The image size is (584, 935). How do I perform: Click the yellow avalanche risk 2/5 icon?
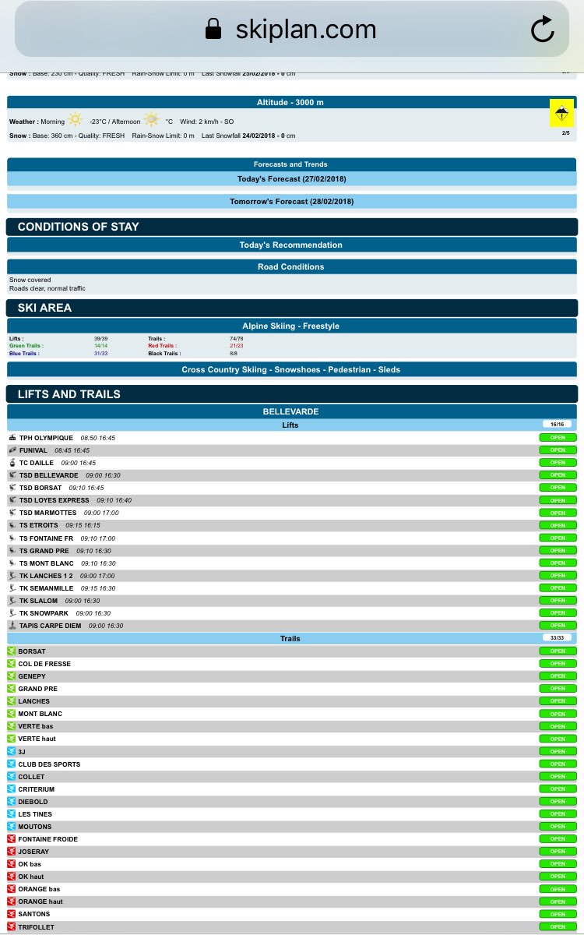[x=561, y=112]
